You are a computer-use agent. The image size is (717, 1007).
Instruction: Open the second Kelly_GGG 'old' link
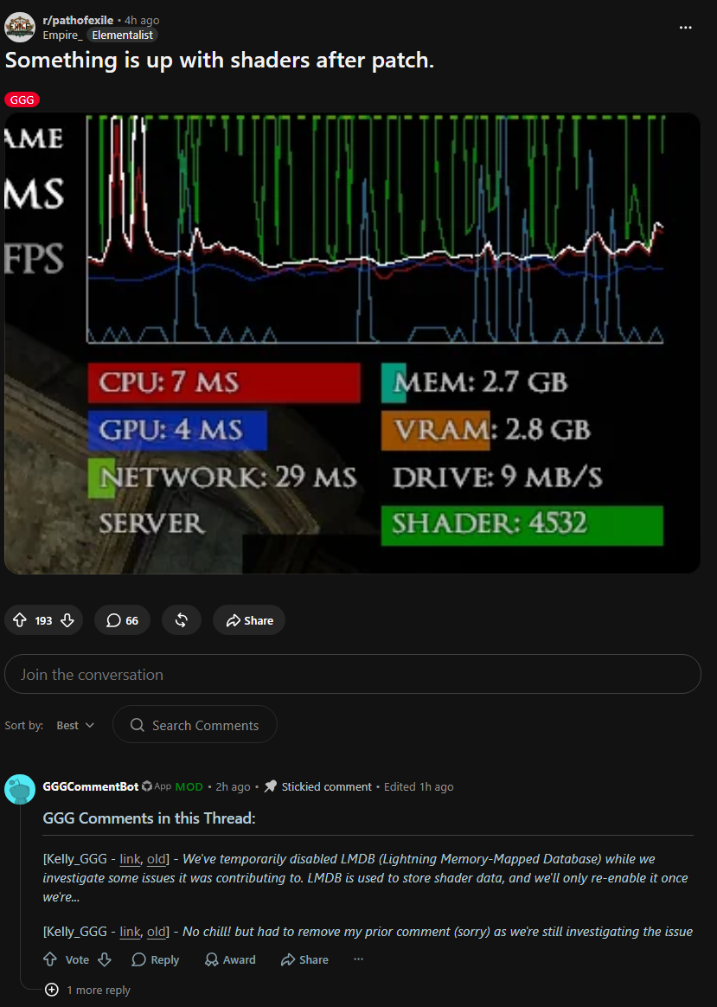coord(156,932)
